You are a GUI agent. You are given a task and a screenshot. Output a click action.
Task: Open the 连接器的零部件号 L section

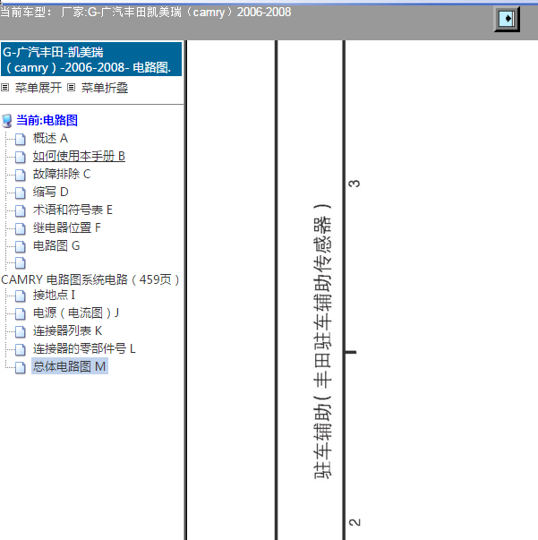click(x=84, y=348)
